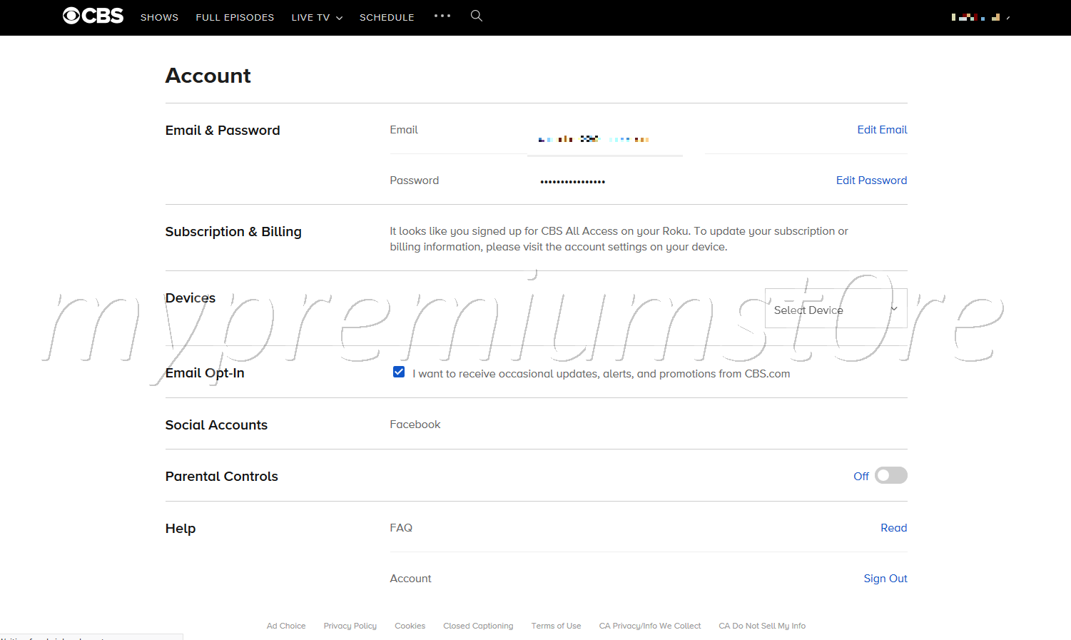Click the masked password dots value
This screenshot has height=640, width=1071.
(573, 182)
